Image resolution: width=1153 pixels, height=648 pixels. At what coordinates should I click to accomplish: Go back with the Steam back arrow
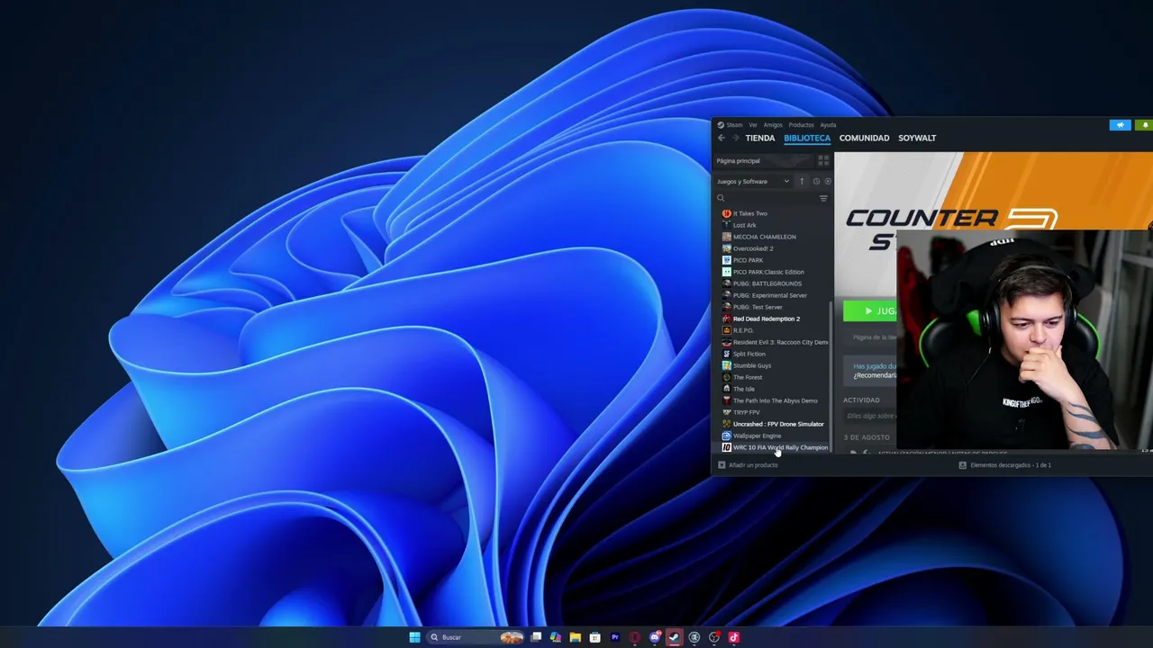click(x=722, y=138)
